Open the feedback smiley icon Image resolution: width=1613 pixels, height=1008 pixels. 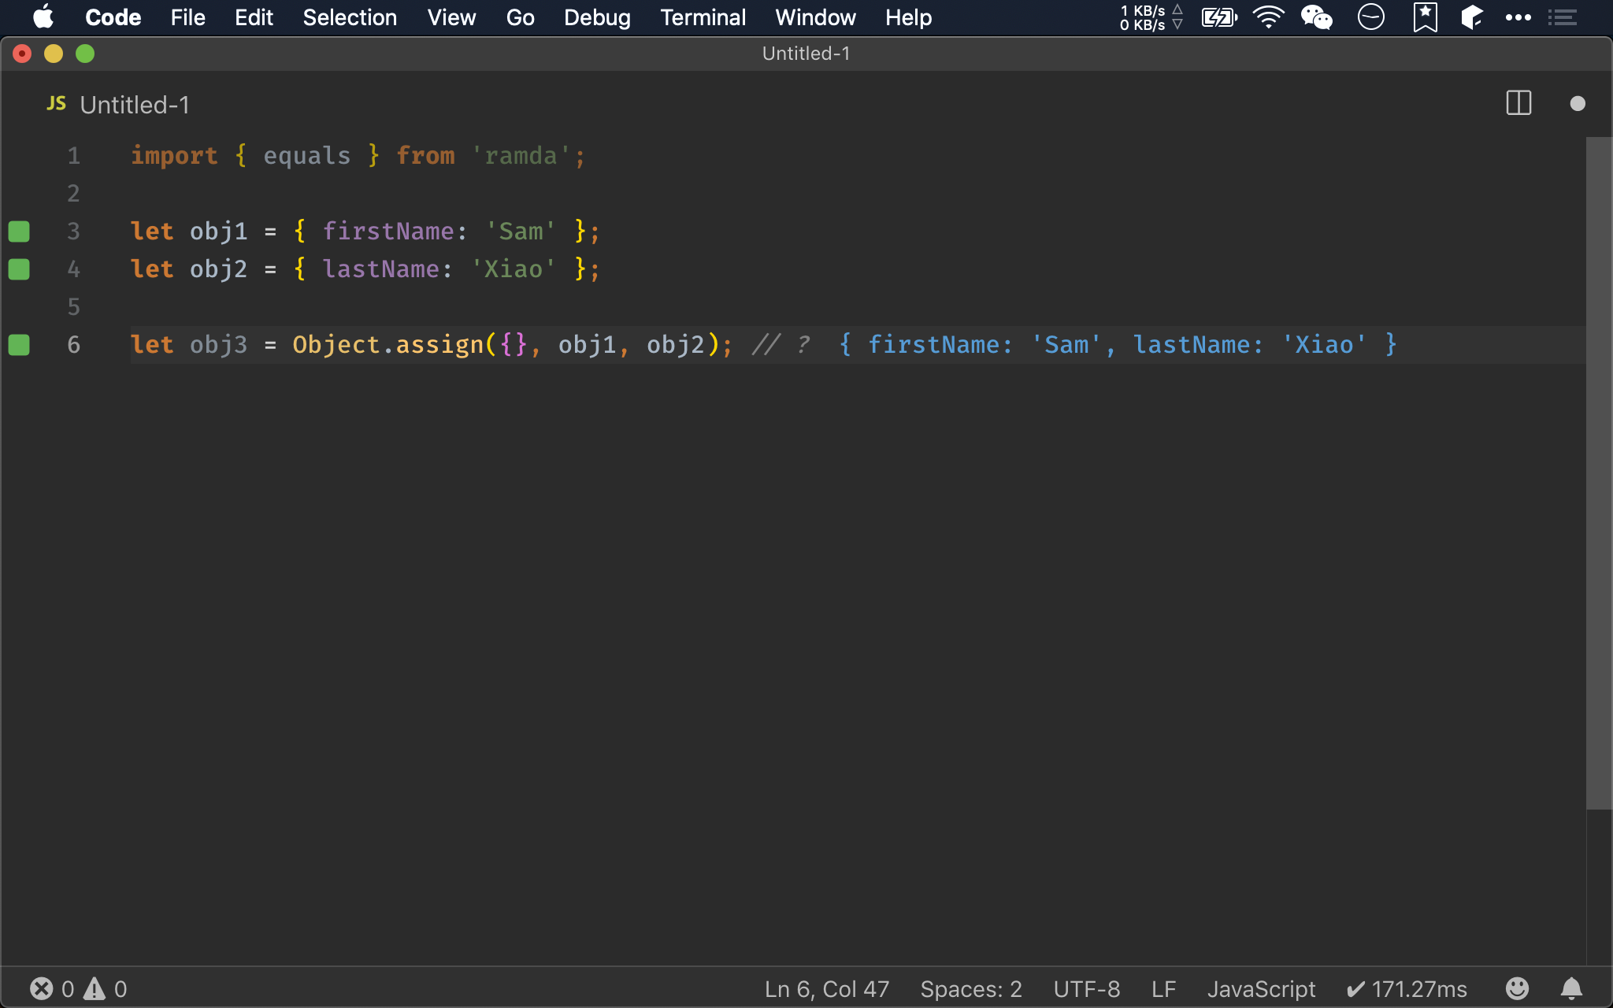(x=1517, y=988)
